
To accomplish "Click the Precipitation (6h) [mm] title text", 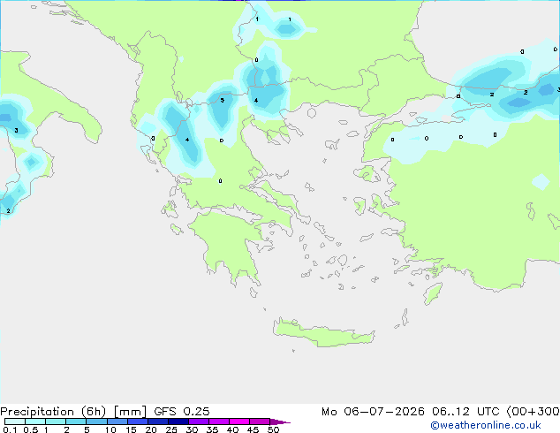I will tap(73, 412).
